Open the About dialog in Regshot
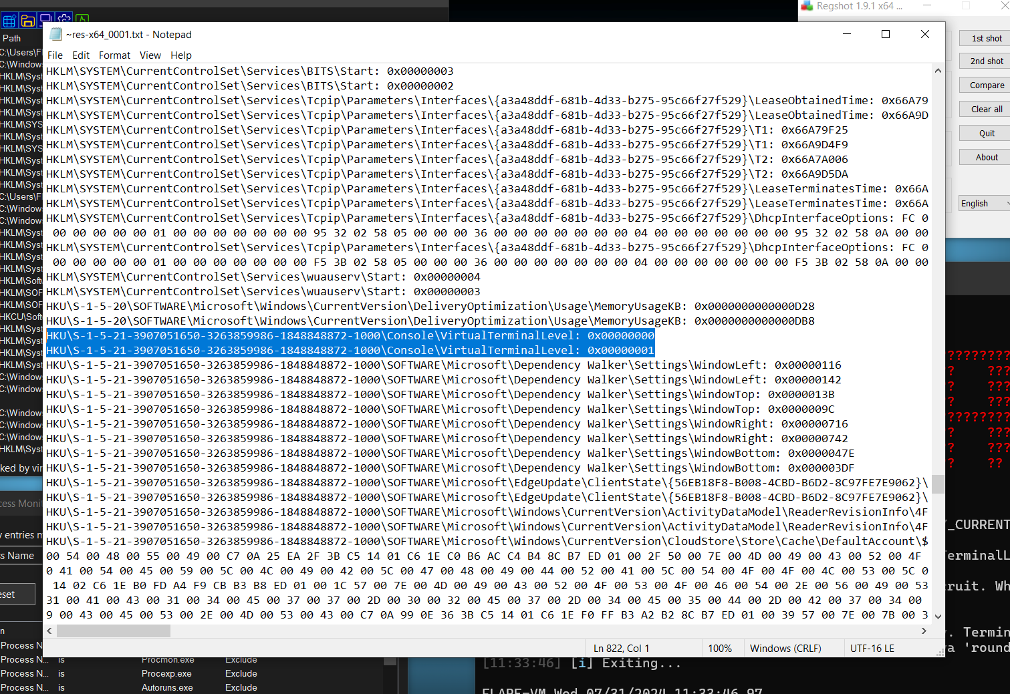 coord(985,157)
